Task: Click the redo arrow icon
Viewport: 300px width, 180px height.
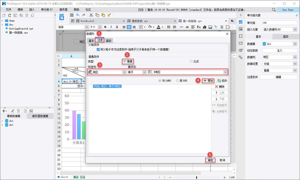Action: click(x=83, y=15)
